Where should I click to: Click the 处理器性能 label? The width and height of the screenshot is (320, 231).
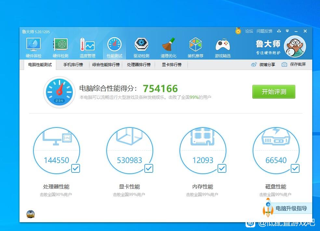click(x=56, y=186)
